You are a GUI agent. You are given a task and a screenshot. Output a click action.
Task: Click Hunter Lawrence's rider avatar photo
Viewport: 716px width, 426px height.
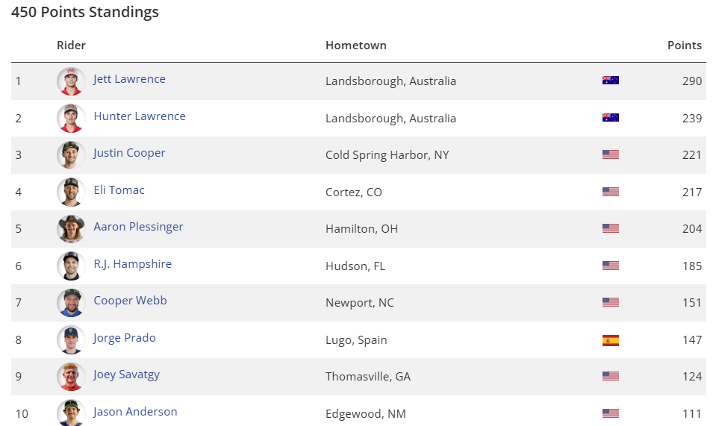click(x=71, y=118)
